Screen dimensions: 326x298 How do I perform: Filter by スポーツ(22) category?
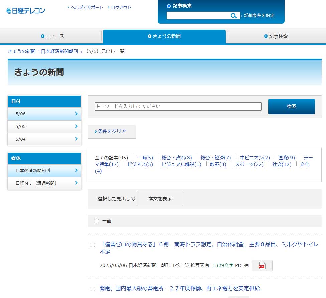click(x=249, y=164)
